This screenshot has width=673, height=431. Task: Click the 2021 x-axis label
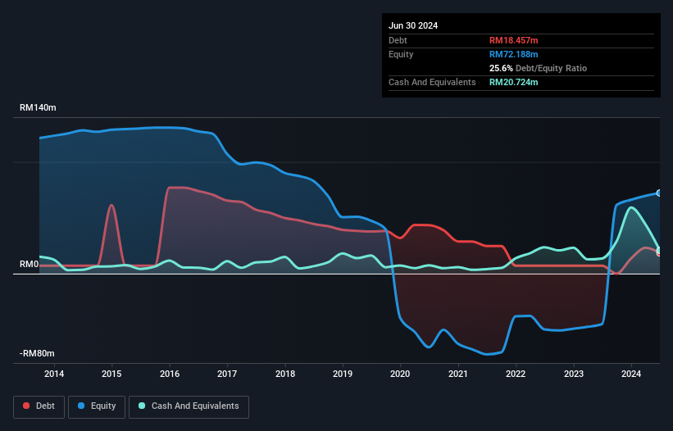click(458, 374)
